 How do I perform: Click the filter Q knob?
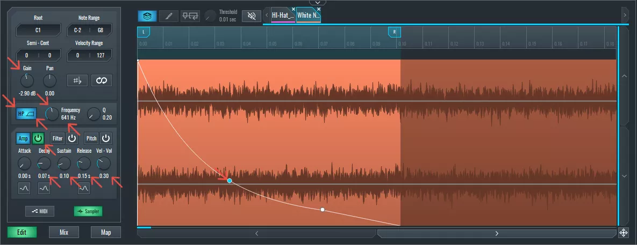94,114
